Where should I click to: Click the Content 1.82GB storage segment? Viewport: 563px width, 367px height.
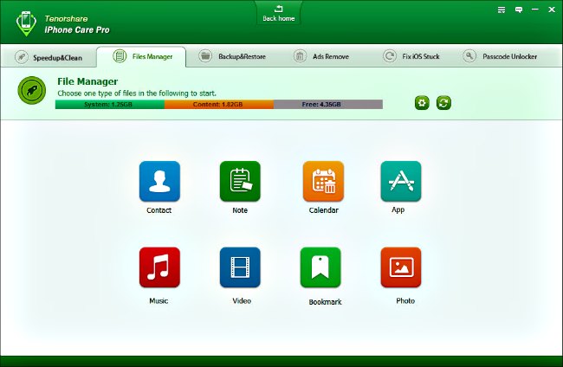(x=219, y=105)
